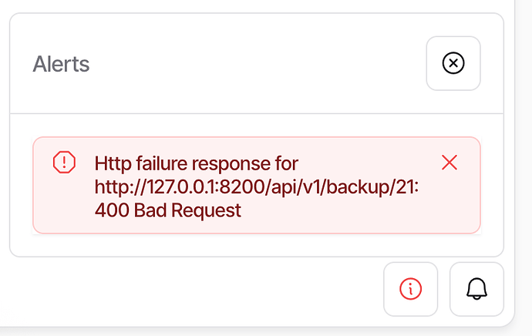This screenshot has width=532, height=336.
Task: Click the 'Http failure response for' line
Action: pos(197,163)
